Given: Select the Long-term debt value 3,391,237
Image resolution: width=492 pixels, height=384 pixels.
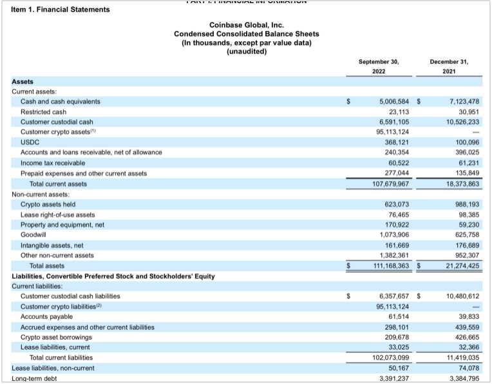Looking at the screenshot, I should (389, 378).
